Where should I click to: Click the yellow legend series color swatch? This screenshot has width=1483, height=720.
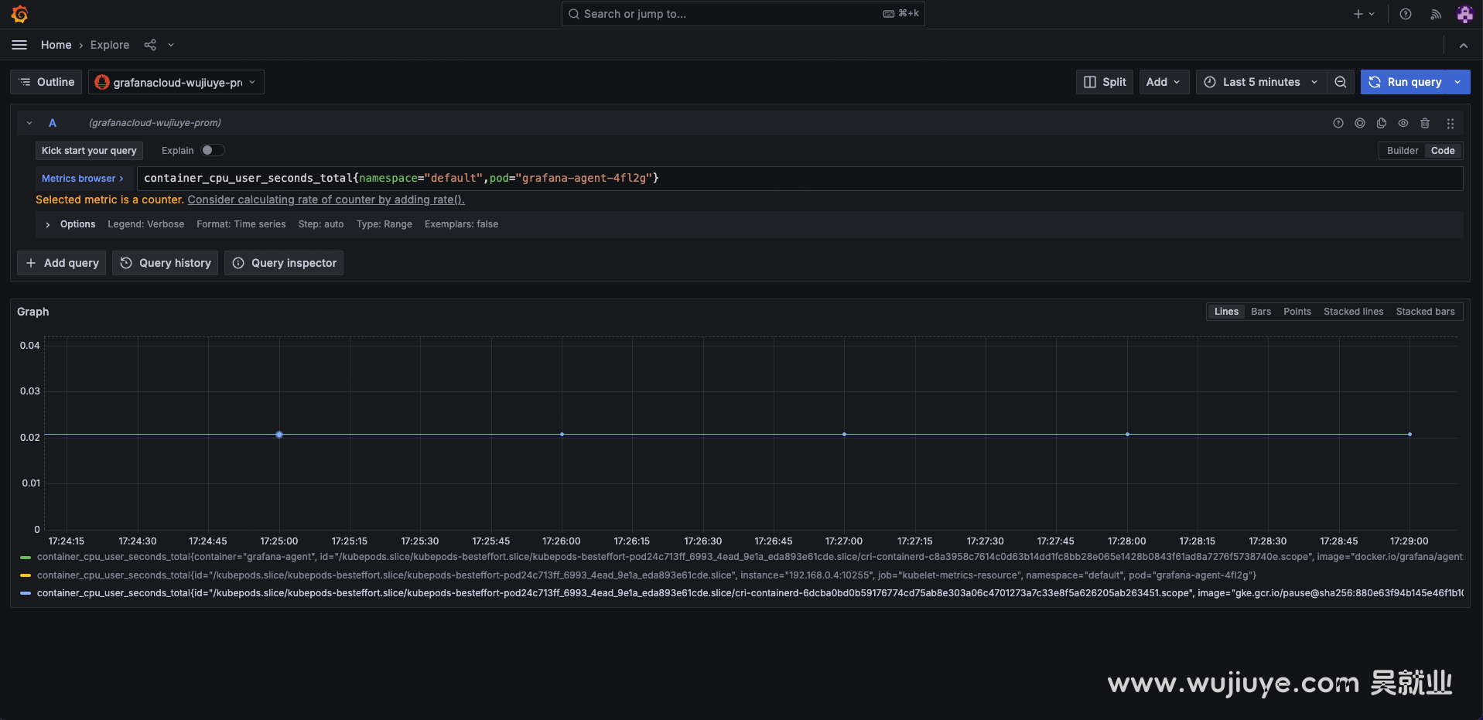coord(26,575)
